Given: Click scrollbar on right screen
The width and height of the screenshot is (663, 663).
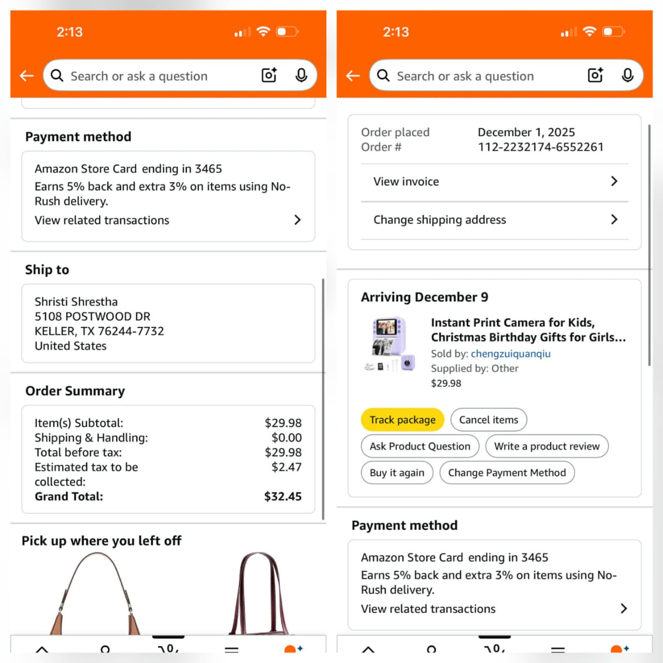Looking at the screenshot, I should [x=650, y=245].
